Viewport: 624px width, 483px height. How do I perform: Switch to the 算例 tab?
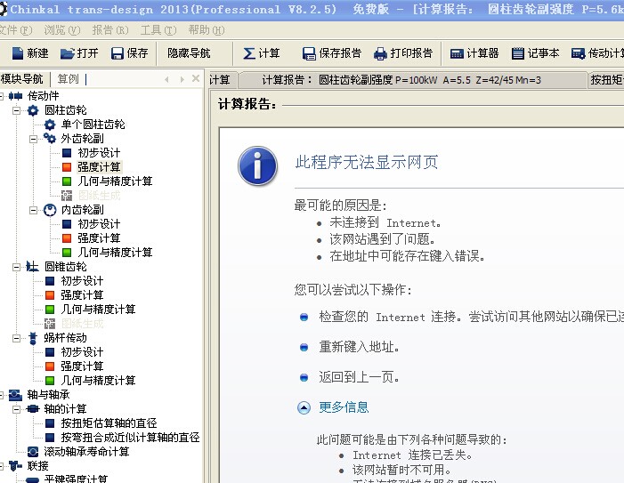click(68, 79)
